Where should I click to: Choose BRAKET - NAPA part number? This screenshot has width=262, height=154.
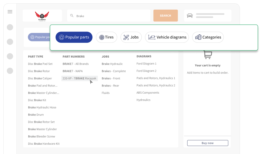click(x=72, y=71)
